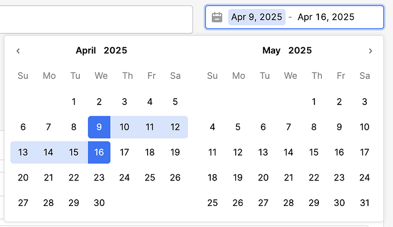This screenshot has height=227, width=393.
Task: Choose April 30 in the calendar
Action: [99, 203]
